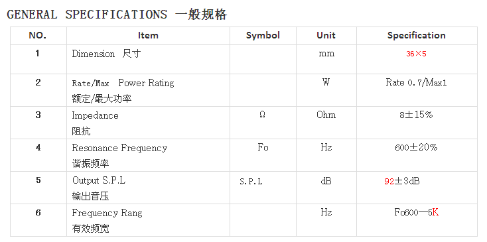Click the Unit column header
487x242 pixels.
click(326, 36)
